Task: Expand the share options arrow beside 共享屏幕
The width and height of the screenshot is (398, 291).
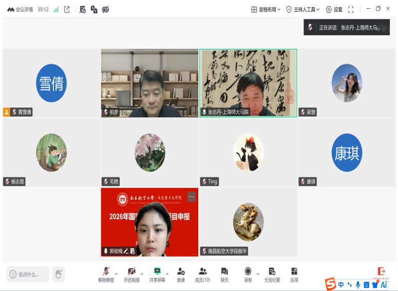Action: [167, 274]
